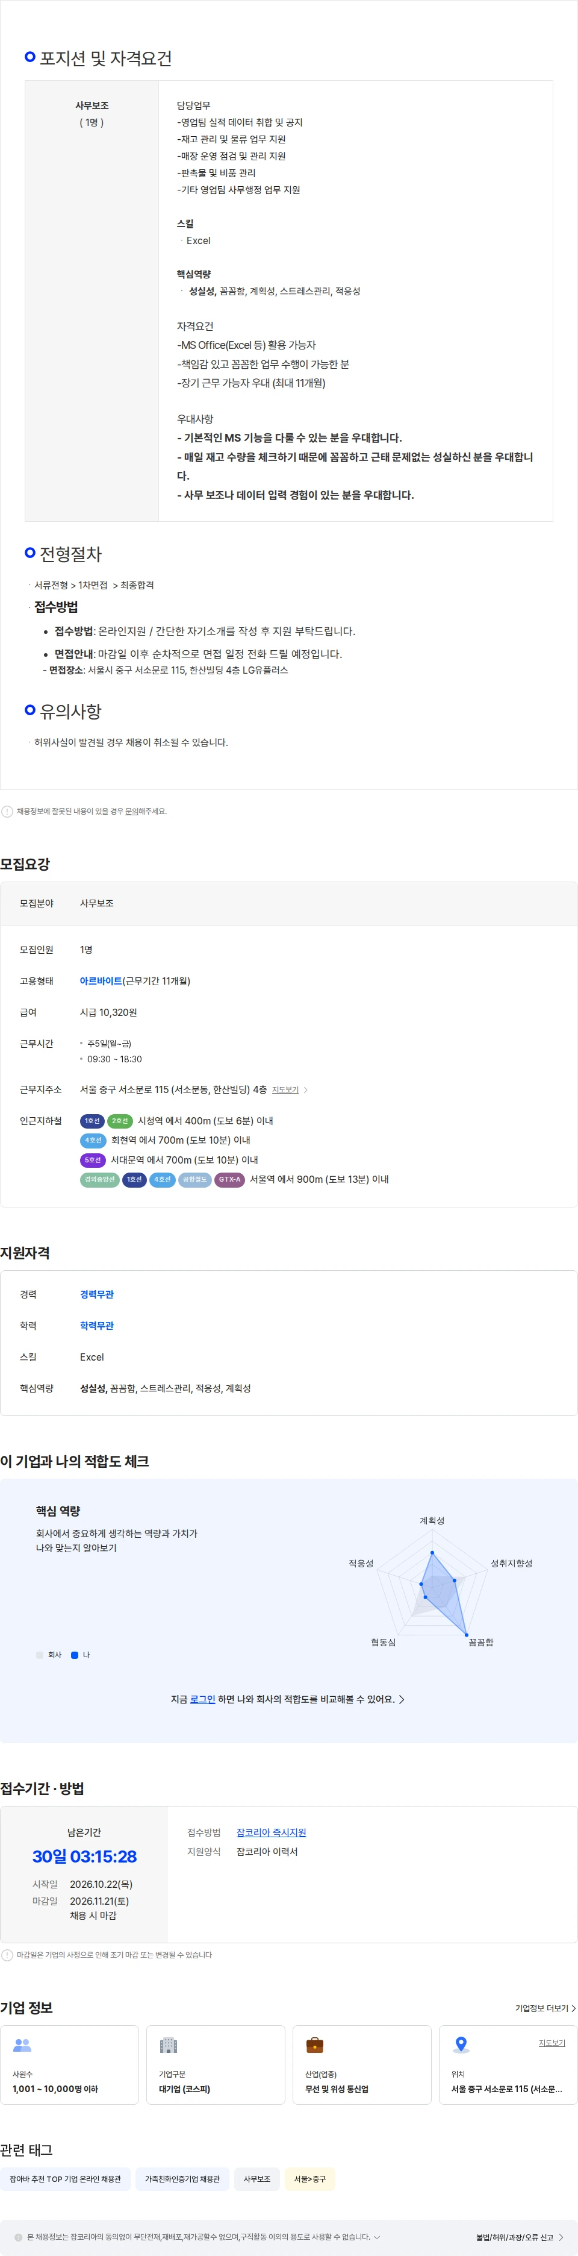578x2256 pixels.
Task: Click the chevron after 불법/허위/과장/오류 신고
Action: point(561,2237)
